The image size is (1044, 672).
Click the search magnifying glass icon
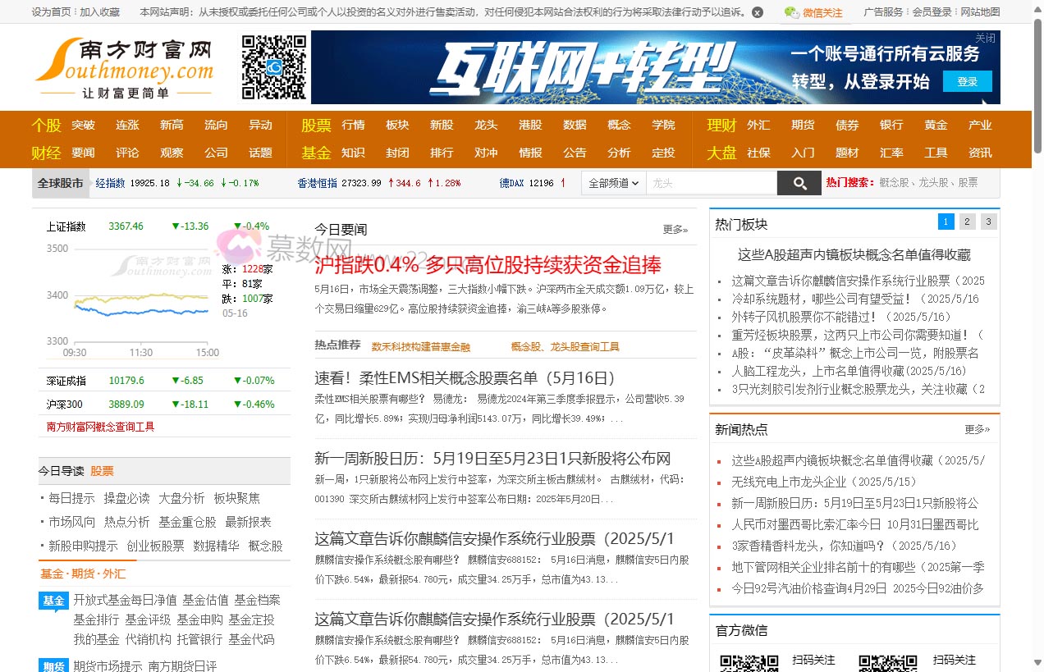[x=799, y=182]
